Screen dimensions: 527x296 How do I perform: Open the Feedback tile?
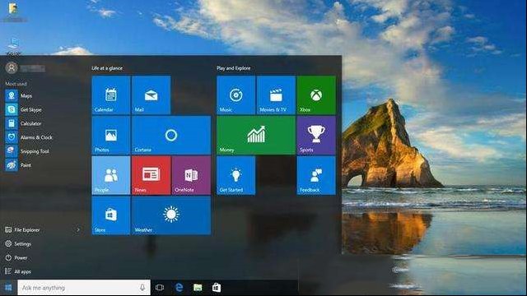[316, 175]
